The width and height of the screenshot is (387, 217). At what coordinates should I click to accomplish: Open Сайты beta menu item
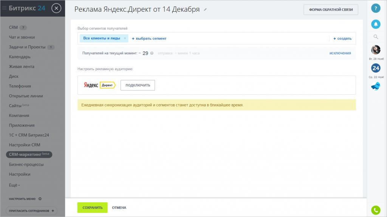pyautogui.click(x=19, y=106)
